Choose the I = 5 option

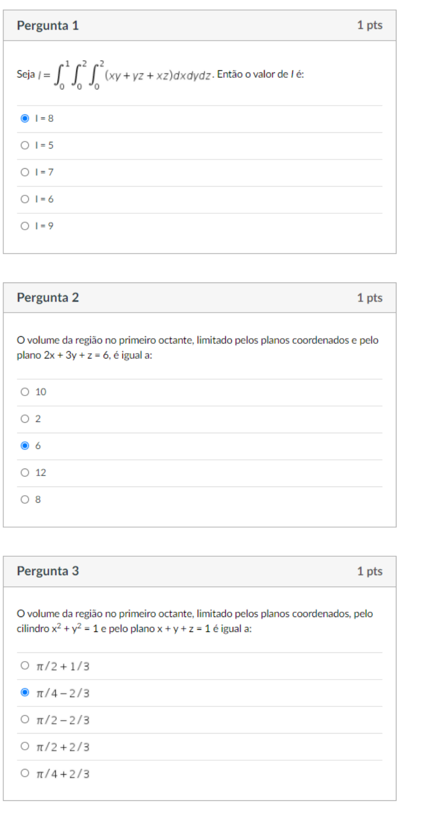click(24, 146)
